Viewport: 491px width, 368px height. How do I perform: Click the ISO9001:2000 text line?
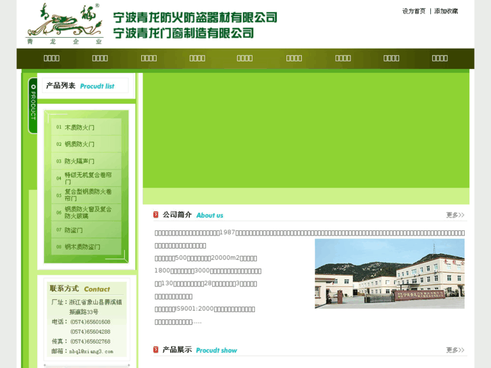[x=205, y=309]
